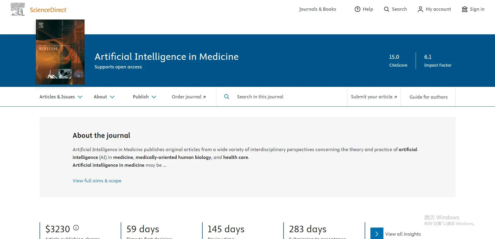Click the Sign in institution icon
The image size is (495, 239).
[465, 9]
